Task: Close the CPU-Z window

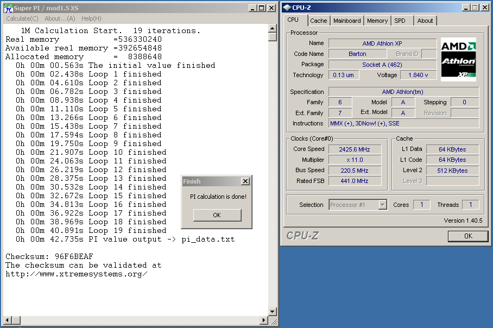Action: tap(485, 8)
